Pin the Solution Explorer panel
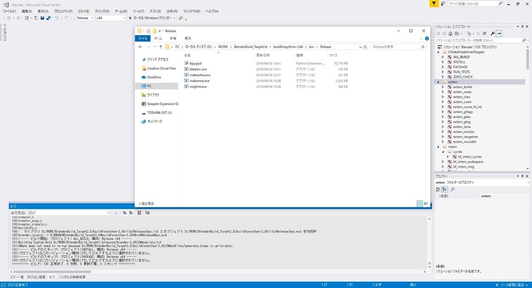 coord(521,27)
